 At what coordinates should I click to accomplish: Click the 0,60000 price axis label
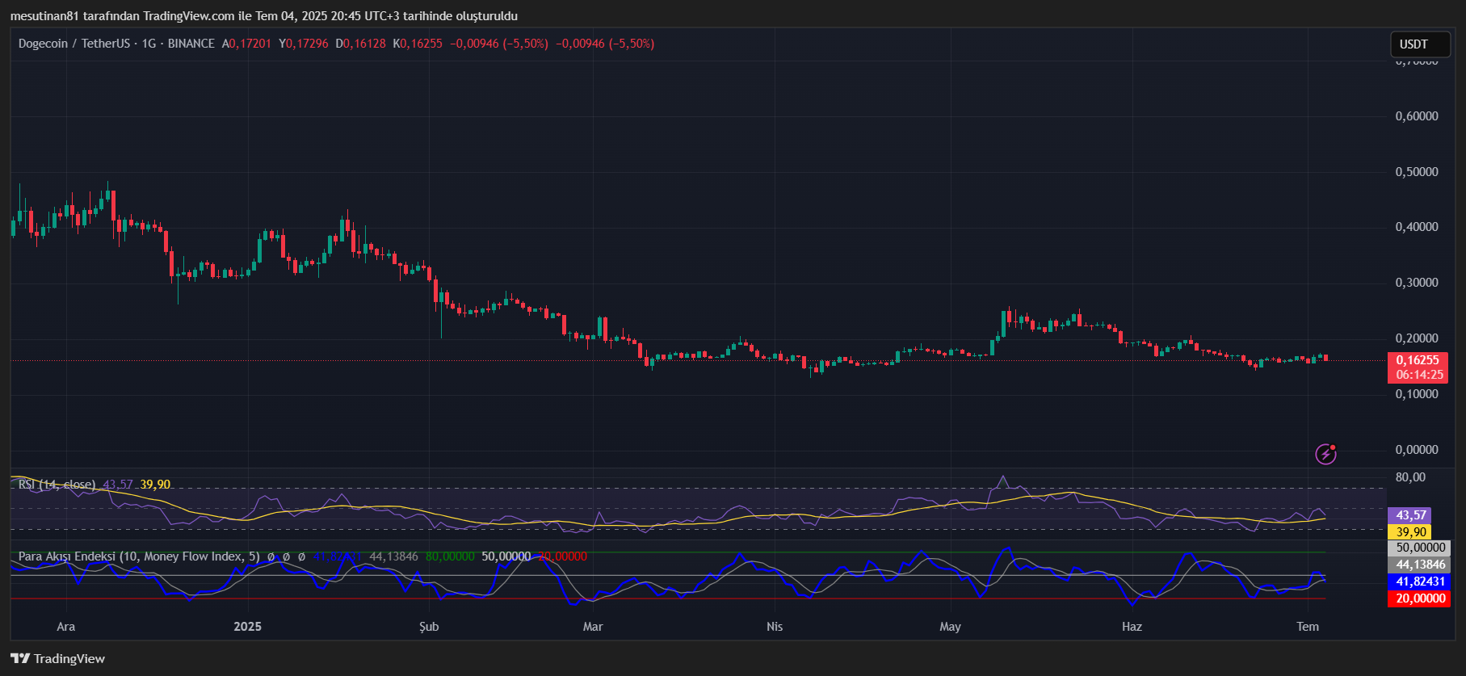point(1417,116)
